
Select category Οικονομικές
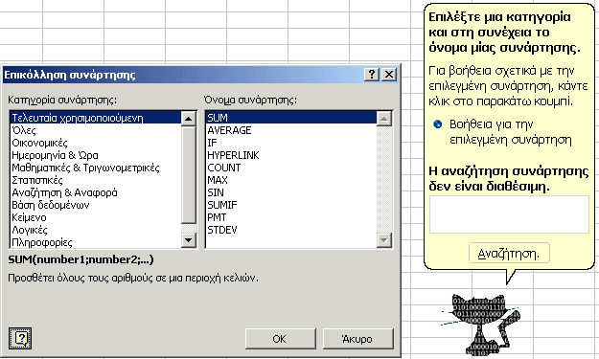coord(95,143)
